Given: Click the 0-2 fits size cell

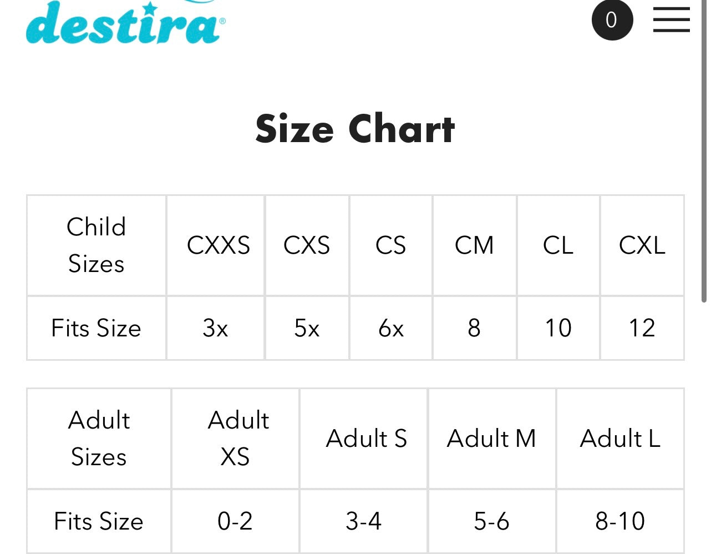Looking at the screenshot, I should click(235, 521).
